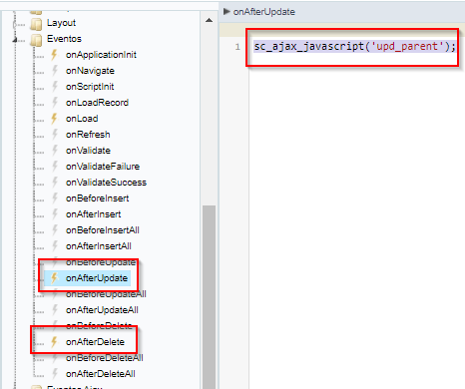Click the Layout folder icon
The width and height of the screenshot is (465, 389).
(x=36, y=23)
